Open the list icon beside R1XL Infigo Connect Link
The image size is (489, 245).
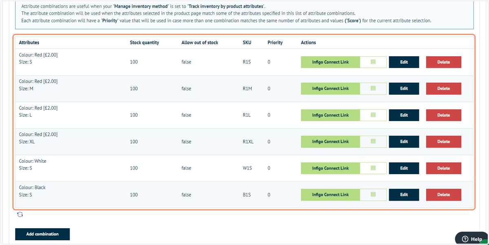coord(373,141)
